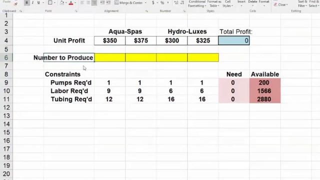Click the Hydro-Luxes header
Screen dimensions: 320x180
pyautogui.click(x=187, y=31)
